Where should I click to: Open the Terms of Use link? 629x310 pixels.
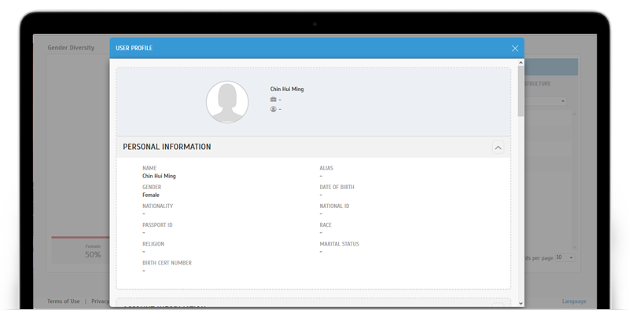click(64, 301)
